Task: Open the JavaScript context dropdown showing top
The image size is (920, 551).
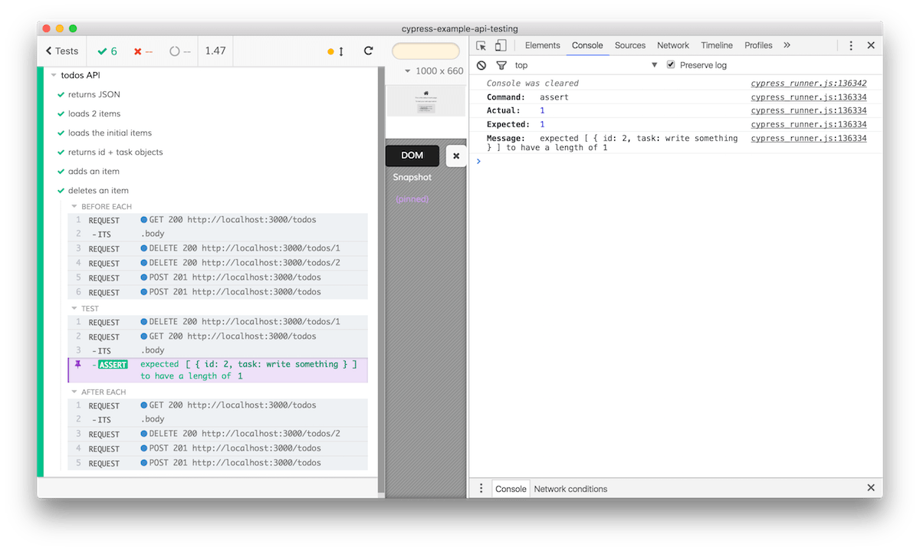Action: [521, 65]
